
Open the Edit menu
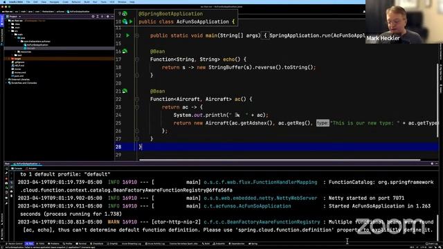click(x=35, y=2)
